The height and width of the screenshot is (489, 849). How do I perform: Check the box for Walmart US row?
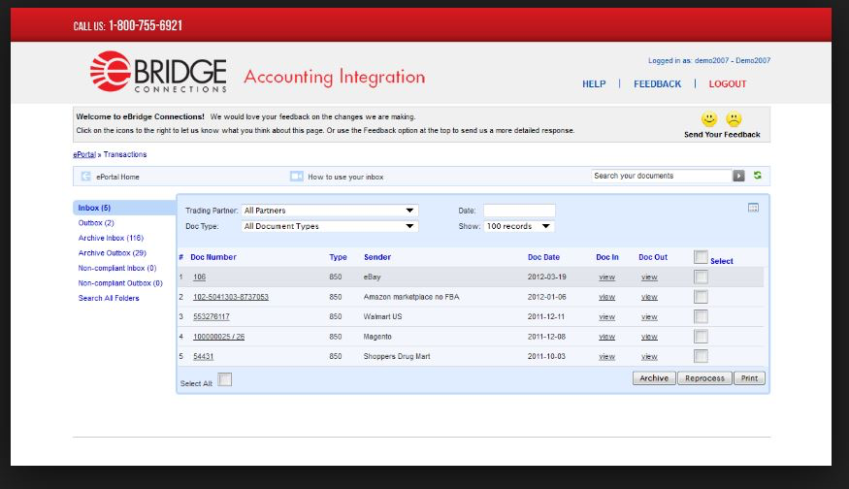[x=701, y=317]
